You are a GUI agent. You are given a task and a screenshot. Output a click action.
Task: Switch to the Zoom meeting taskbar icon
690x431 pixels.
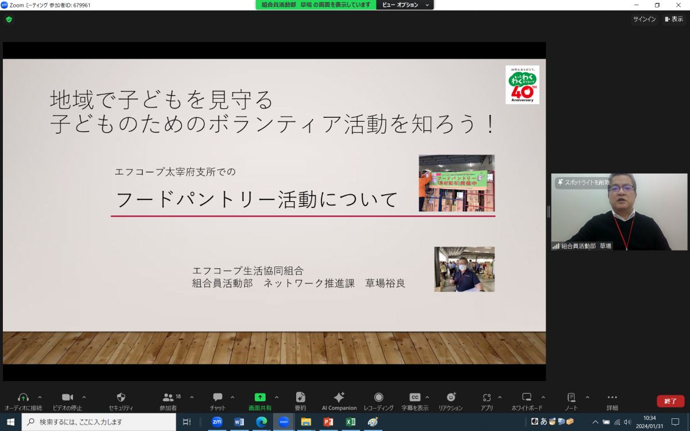[x=283, y=422]
